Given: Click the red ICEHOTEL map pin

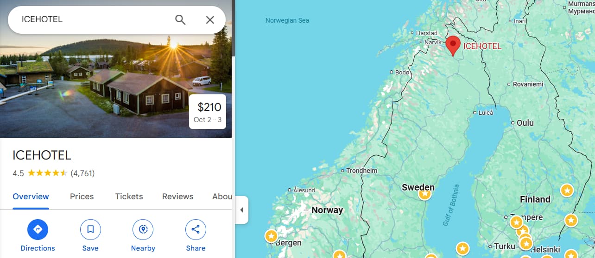Looking at the screenshot, I should click(453, 45).
